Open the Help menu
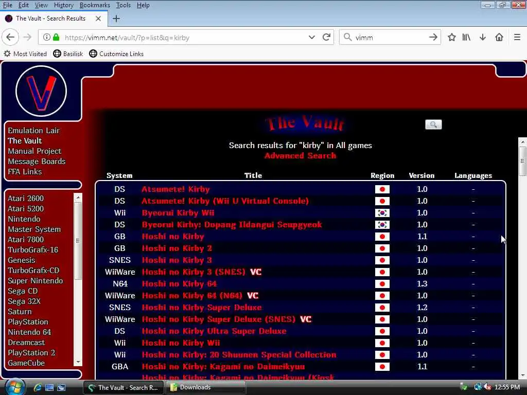The height and width of the screenshot is (395, 527). coord(143,5)
